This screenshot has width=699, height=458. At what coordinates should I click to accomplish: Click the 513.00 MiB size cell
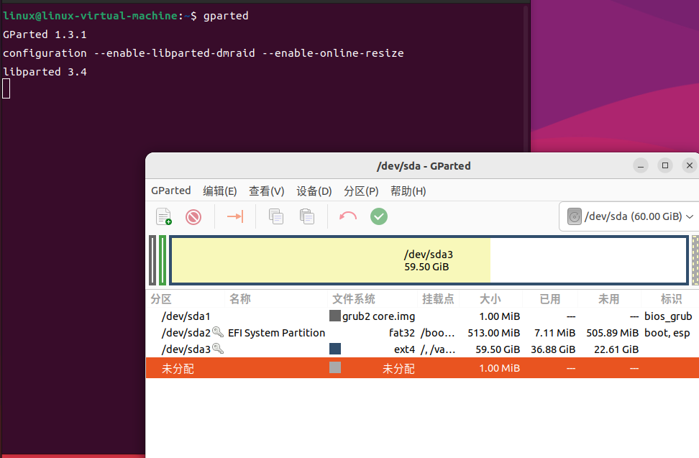(x=493, y=333)
